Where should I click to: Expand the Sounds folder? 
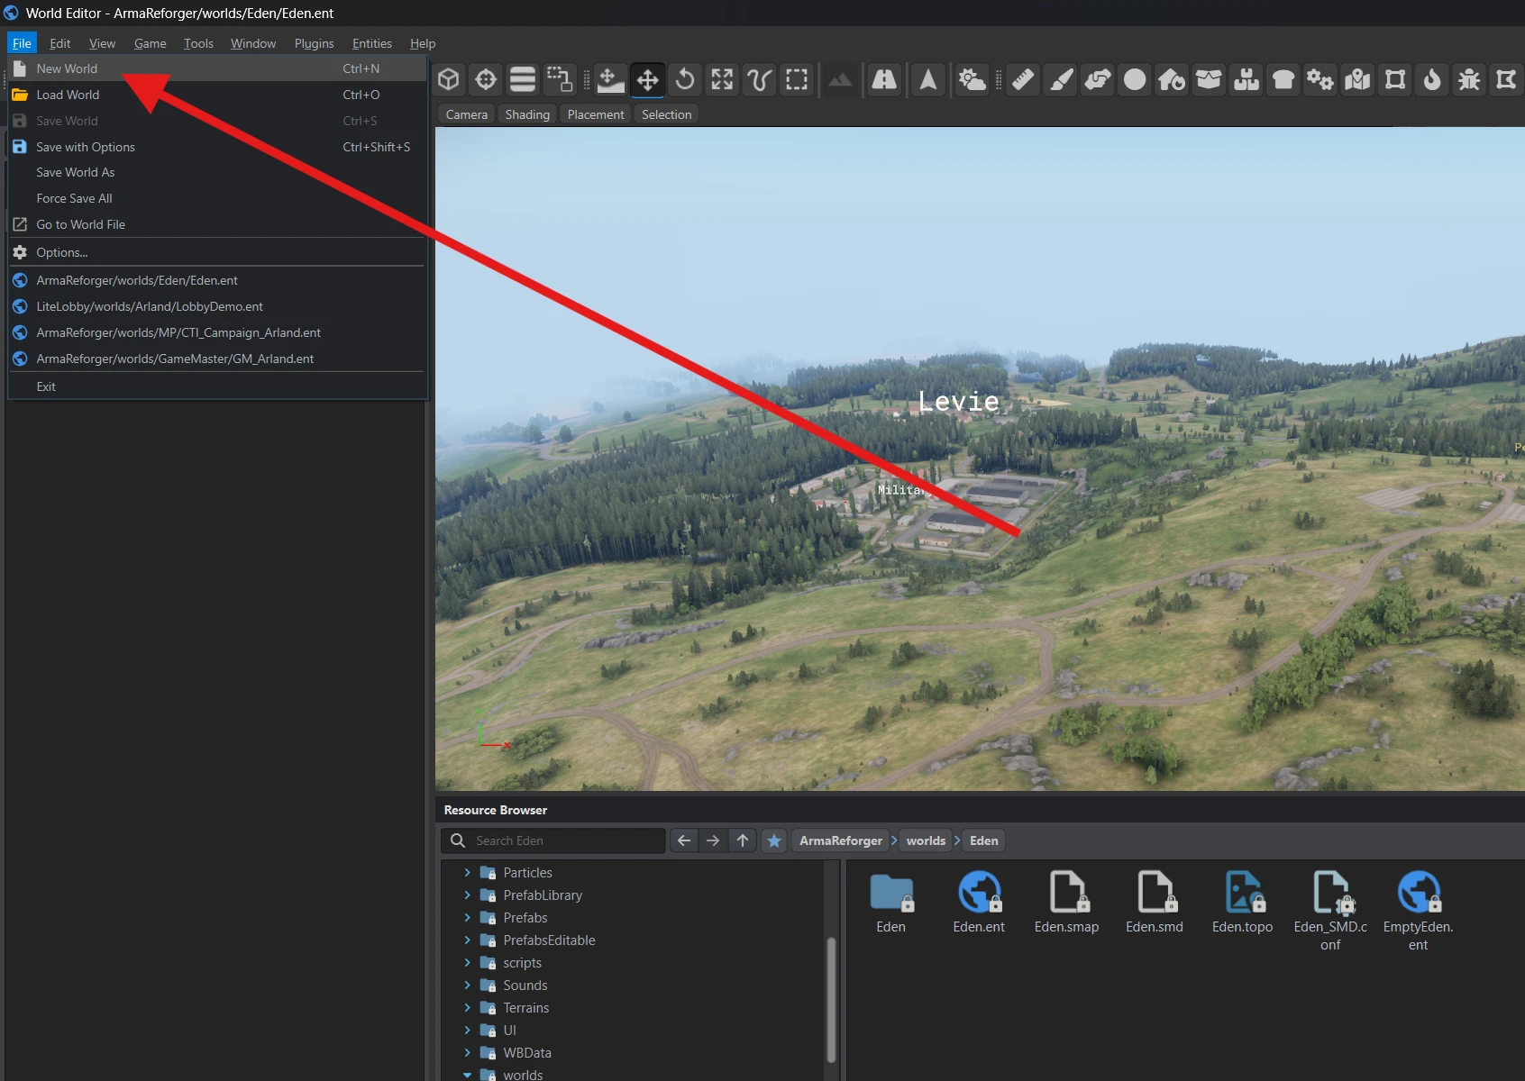pyautogui.click(x=467, y=986)
